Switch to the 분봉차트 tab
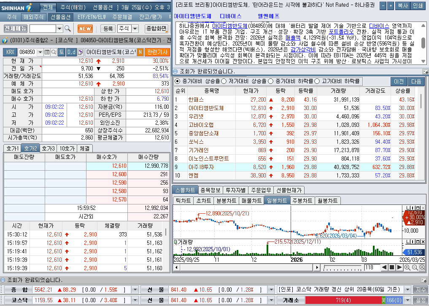The height and width of the screenshot is (306, 429). click(226, 201)
